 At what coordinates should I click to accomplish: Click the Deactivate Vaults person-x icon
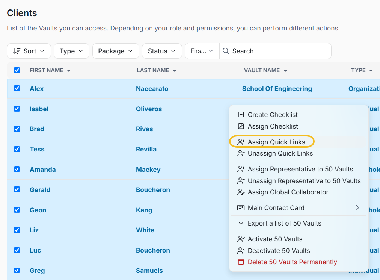[241, 251]
